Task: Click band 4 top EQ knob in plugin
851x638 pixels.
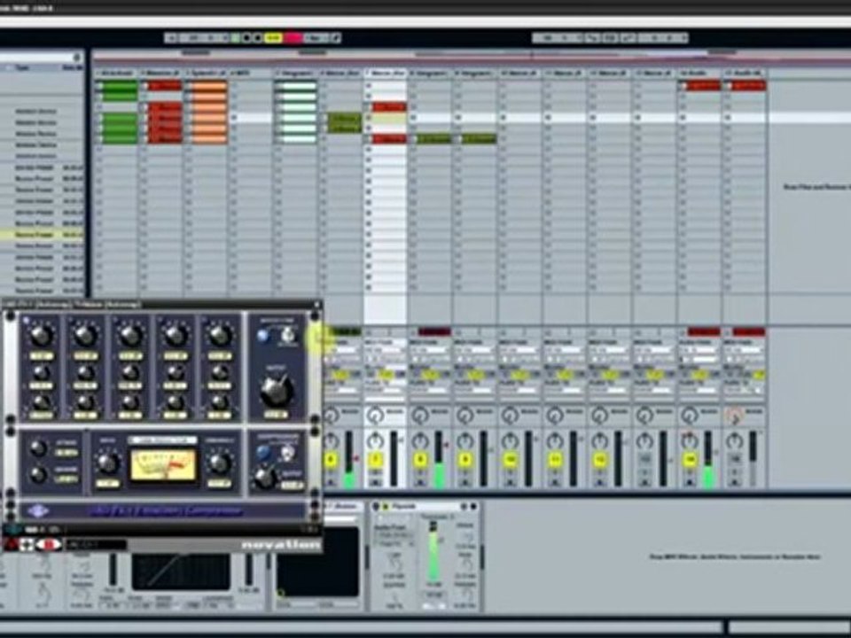Action: tap(176, 336)
